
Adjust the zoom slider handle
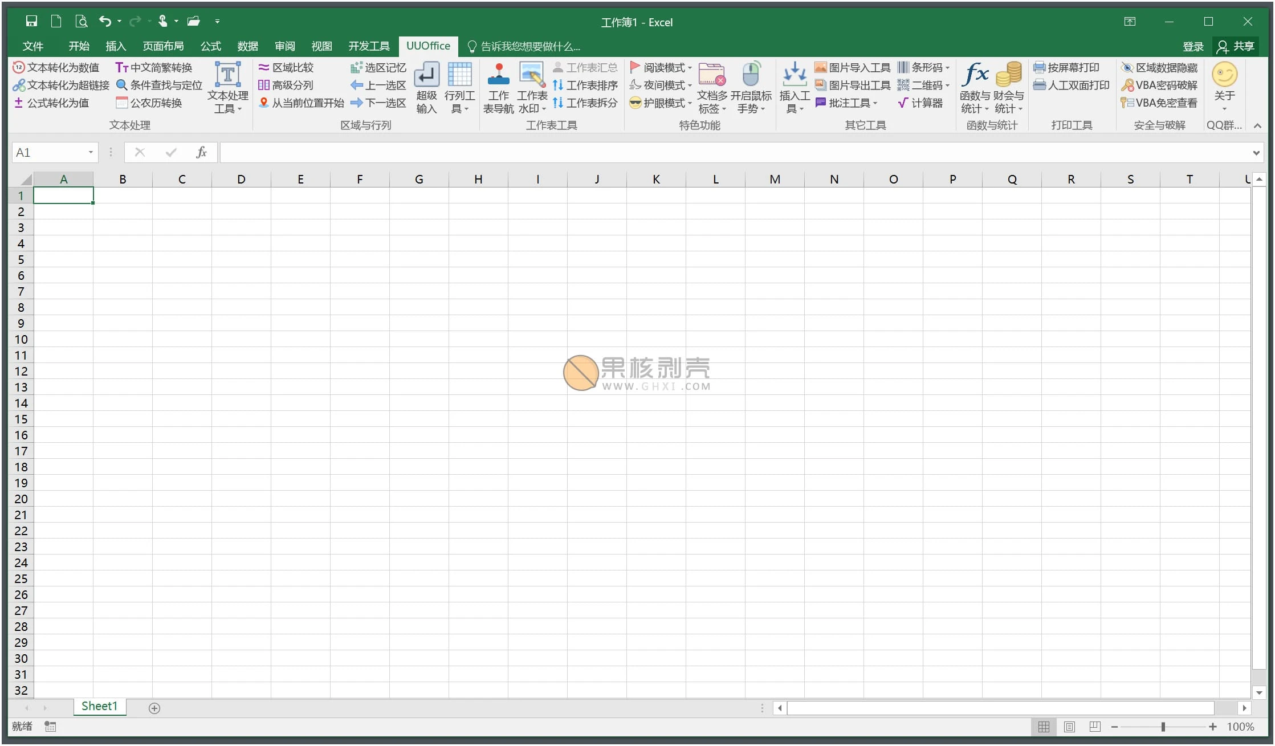1163,727
